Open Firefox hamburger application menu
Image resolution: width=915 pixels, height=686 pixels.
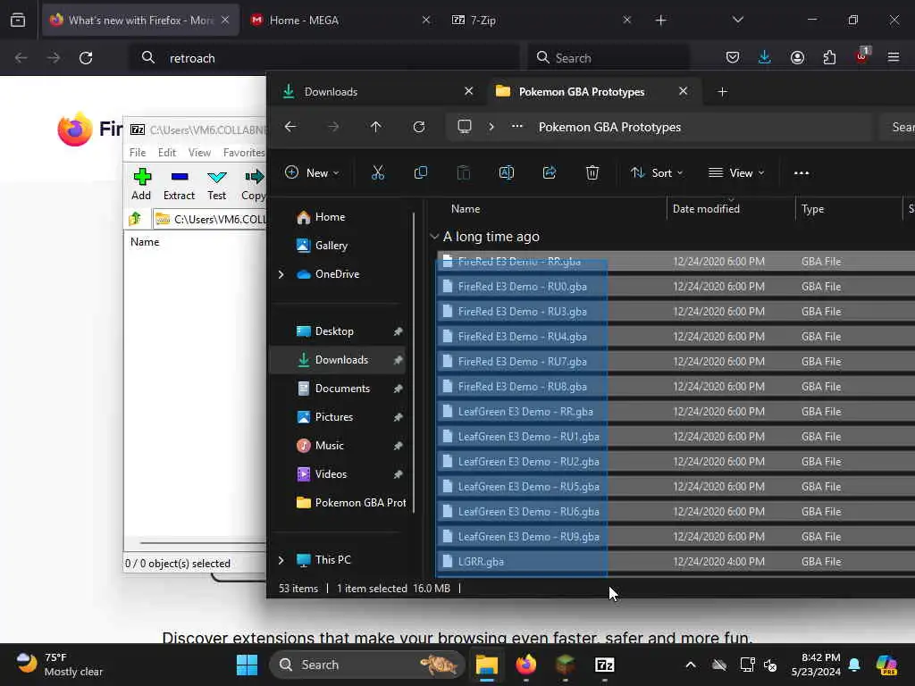(x=894, y=57)
